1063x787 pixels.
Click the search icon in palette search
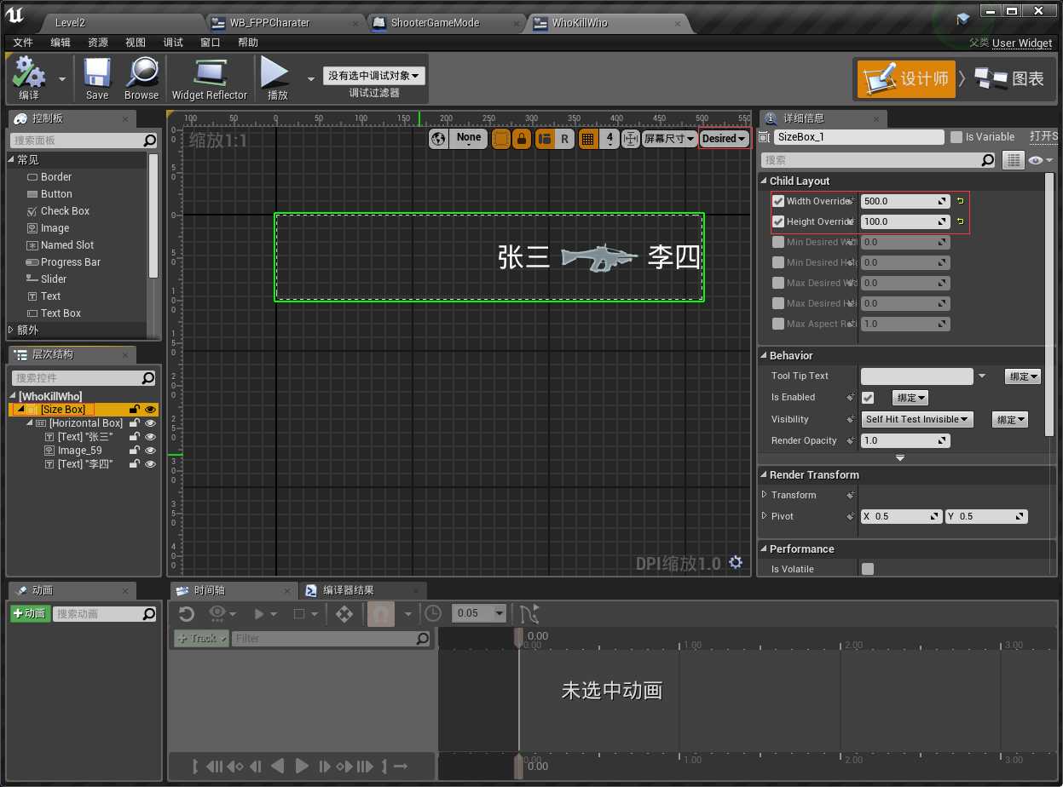(x=149, y=141)
